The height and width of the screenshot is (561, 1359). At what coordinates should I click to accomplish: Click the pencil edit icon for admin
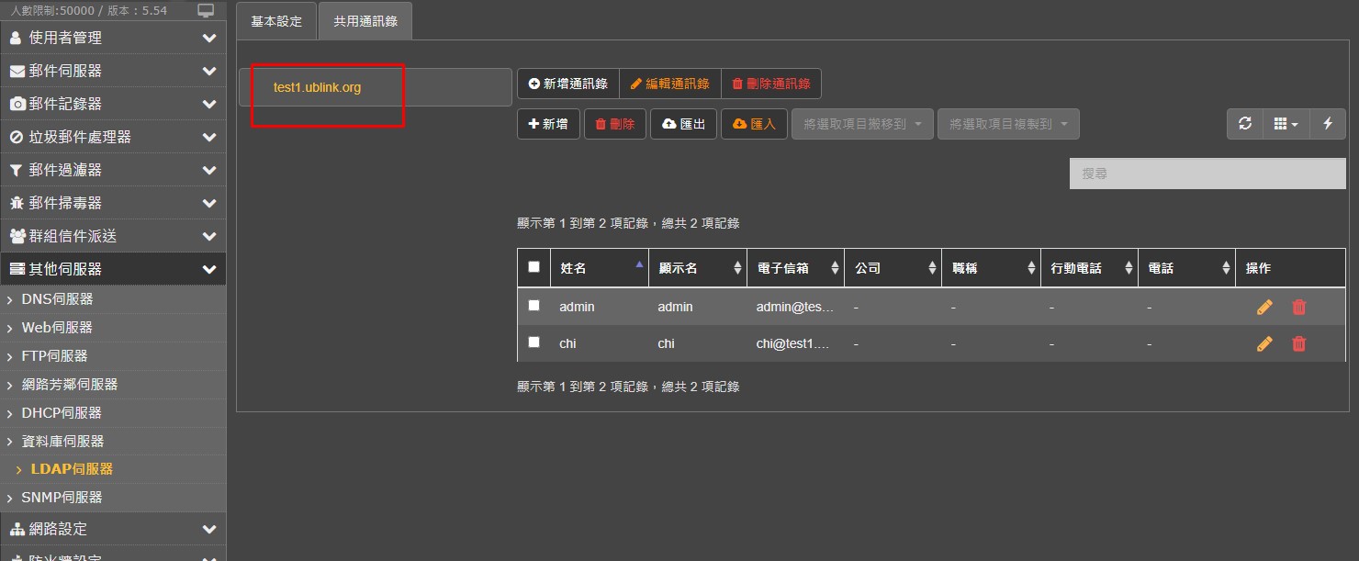point(1264,307)
